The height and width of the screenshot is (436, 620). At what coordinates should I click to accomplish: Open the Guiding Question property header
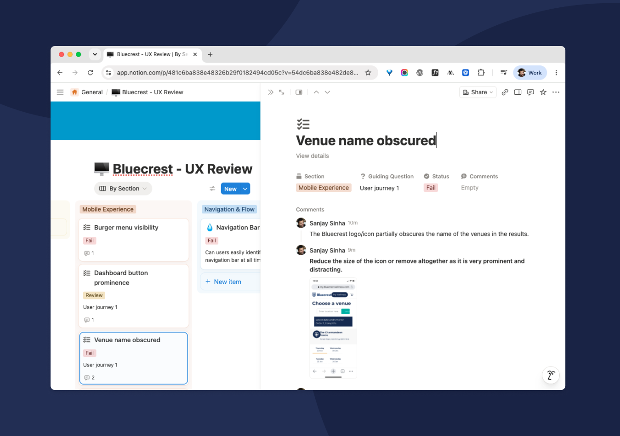click(x=387, y=176)
